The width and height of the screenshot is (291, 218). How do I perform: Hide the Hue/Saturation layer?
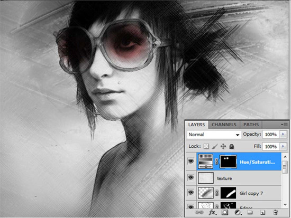click(x=190, y=161)
